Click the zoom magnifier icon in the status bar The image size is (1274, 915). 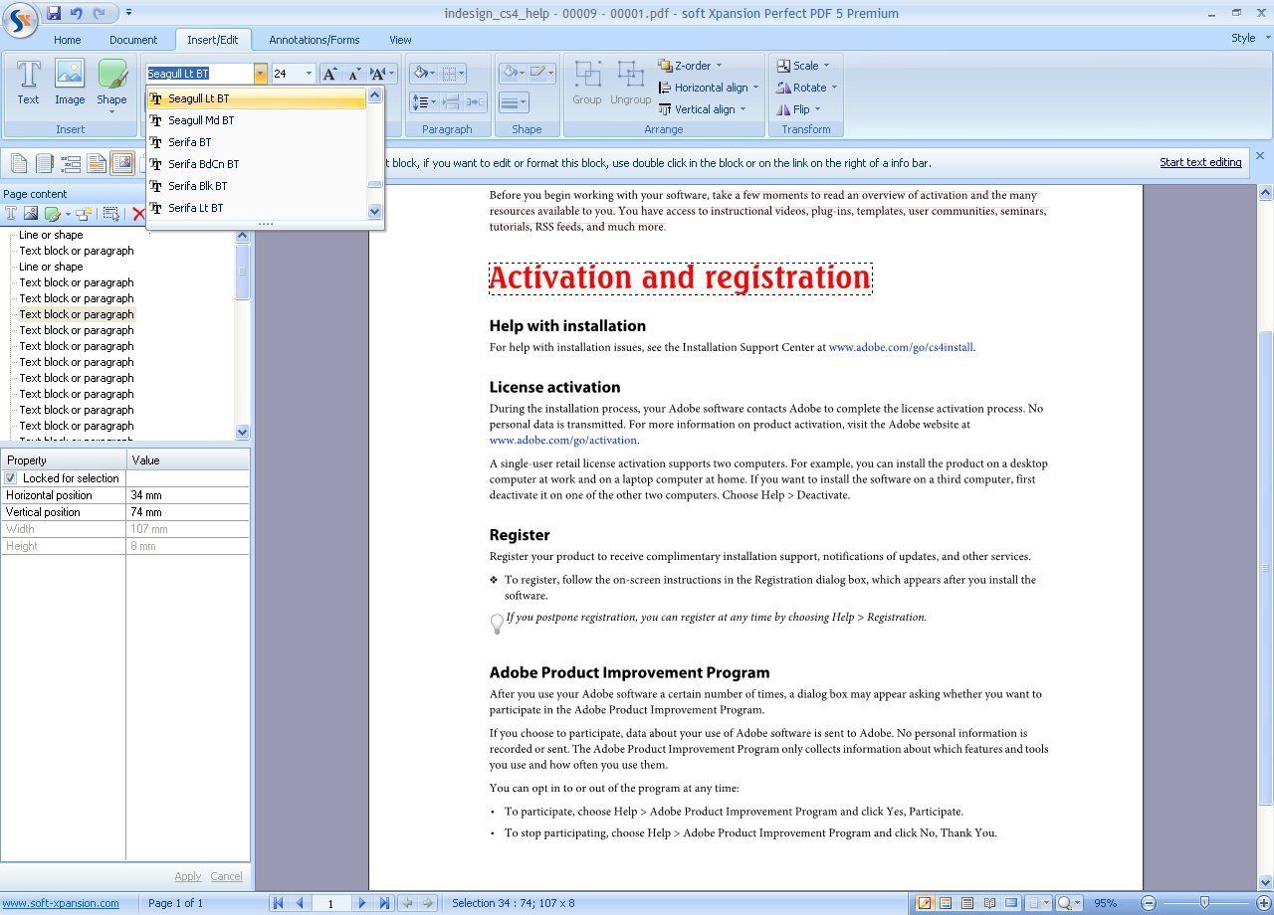(1064, 903)
